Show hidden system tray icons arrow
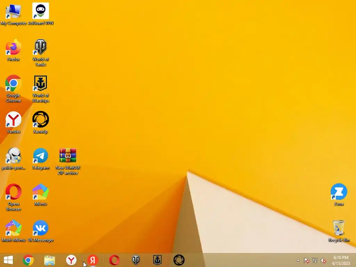The image size is (356, 267). click(298, 260)
